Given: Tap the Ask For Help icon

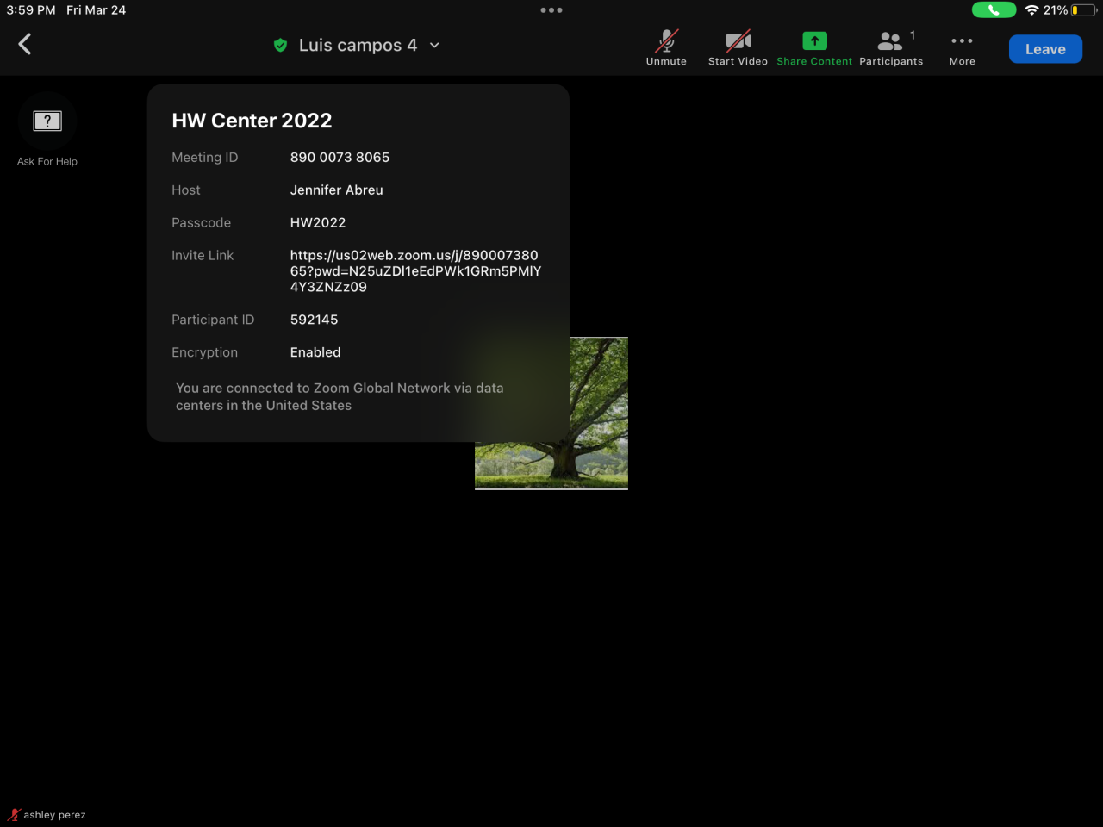Looking at the screenshot, I should [x=47, y=121].
